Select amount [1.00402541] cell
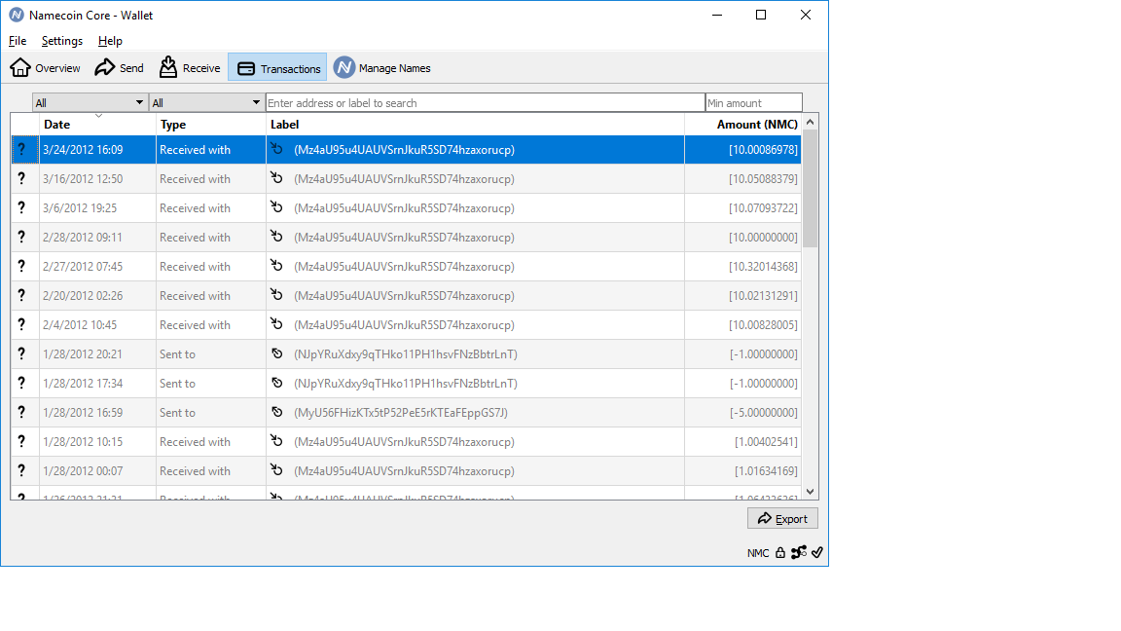The height and width of the screenshot is (631, 1121). [x=742, y=441]
